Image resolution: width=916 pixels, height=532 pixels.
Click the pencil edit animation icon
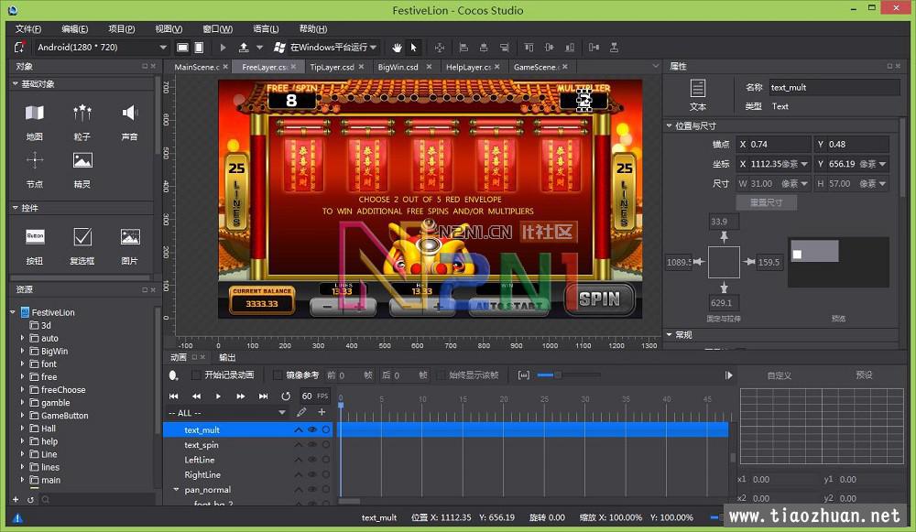pos(301,412)
